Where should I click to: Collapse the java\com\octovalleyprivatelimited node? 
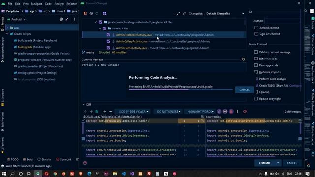click(x=96, y=22)
